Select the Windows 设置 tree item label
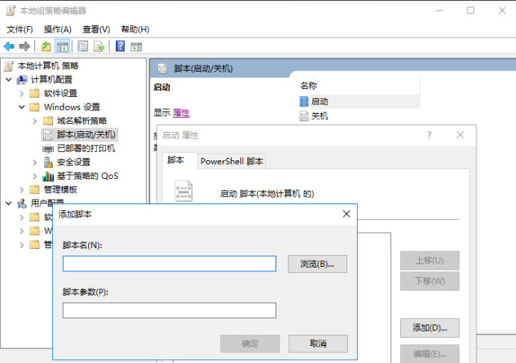This screenshot has height=363, width=516. [x=72, y=107]
